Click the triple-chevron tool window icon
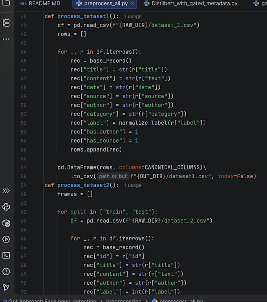 (x=6, y=191)
